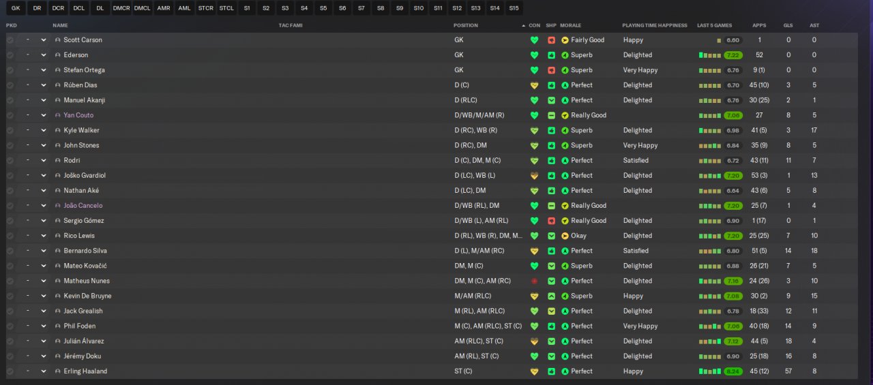Tick the picked checkbox for Stefan Ortega
The height and width of the screenshot is (385, 873).
(10, 70)
